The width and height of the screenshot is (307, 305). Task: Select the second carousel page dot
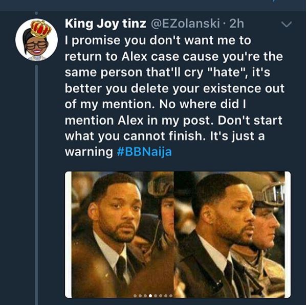[140, 296]
